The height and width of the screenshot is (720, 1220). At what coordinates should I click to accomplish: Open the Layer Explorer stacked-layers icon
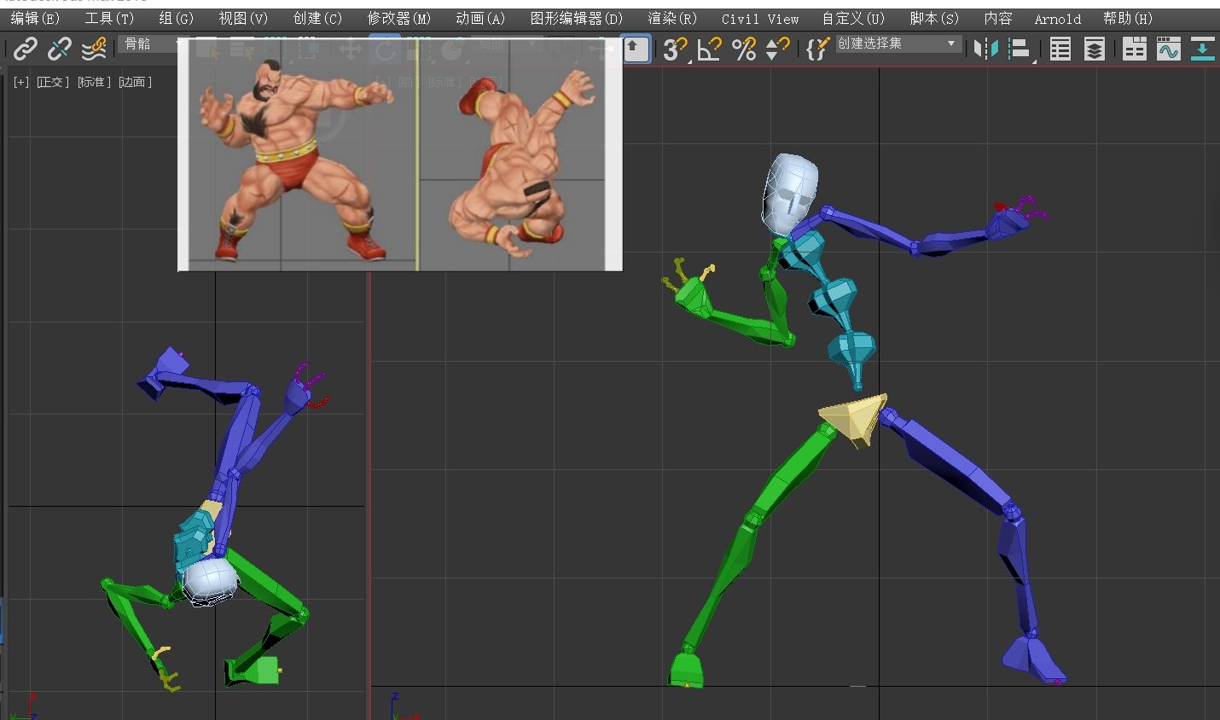coord(1094,49)
